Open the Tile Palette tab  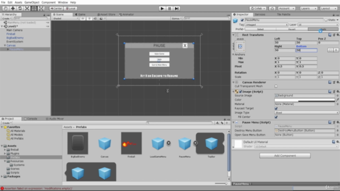(x=283, y=14)
